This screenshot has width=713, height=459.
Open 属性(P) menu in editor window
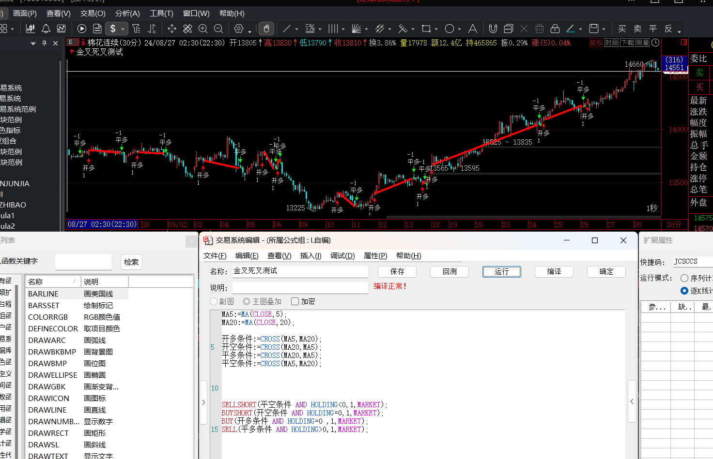point(375,256)
